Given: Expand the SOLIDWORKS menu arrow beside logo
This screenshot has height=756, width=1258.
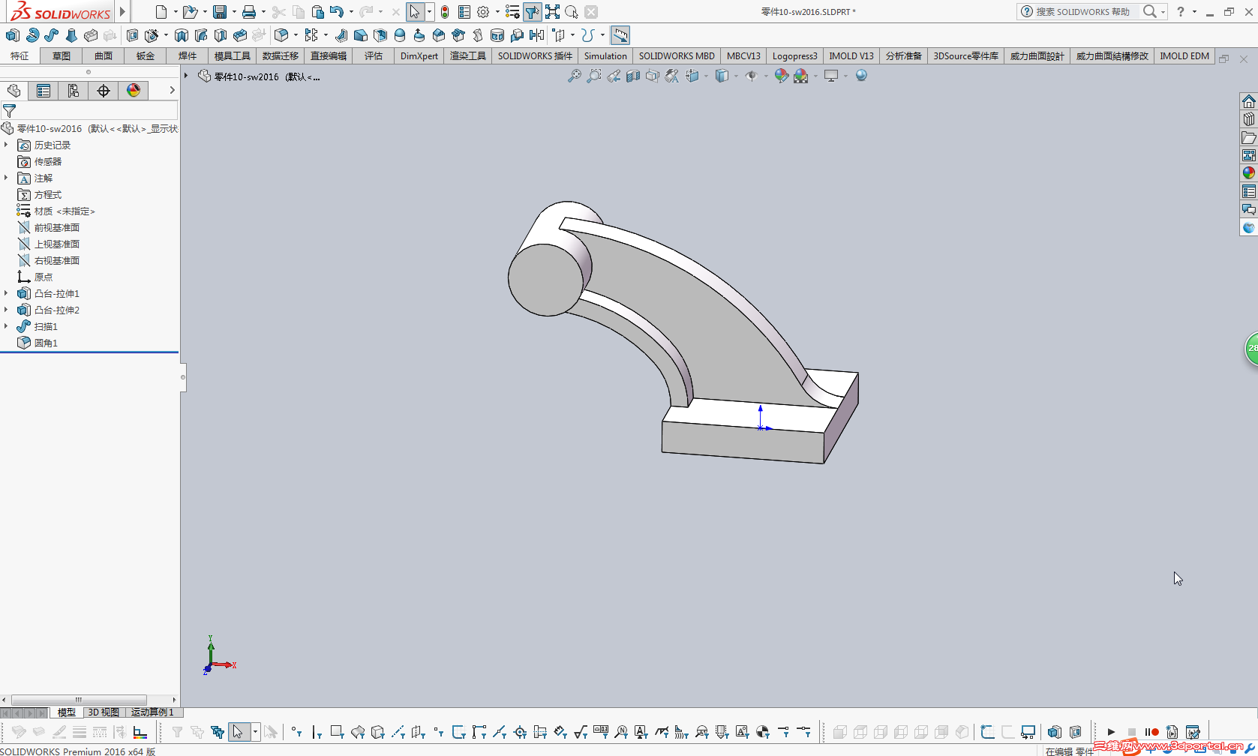Looking at the screenshot, I should (123, 12).
